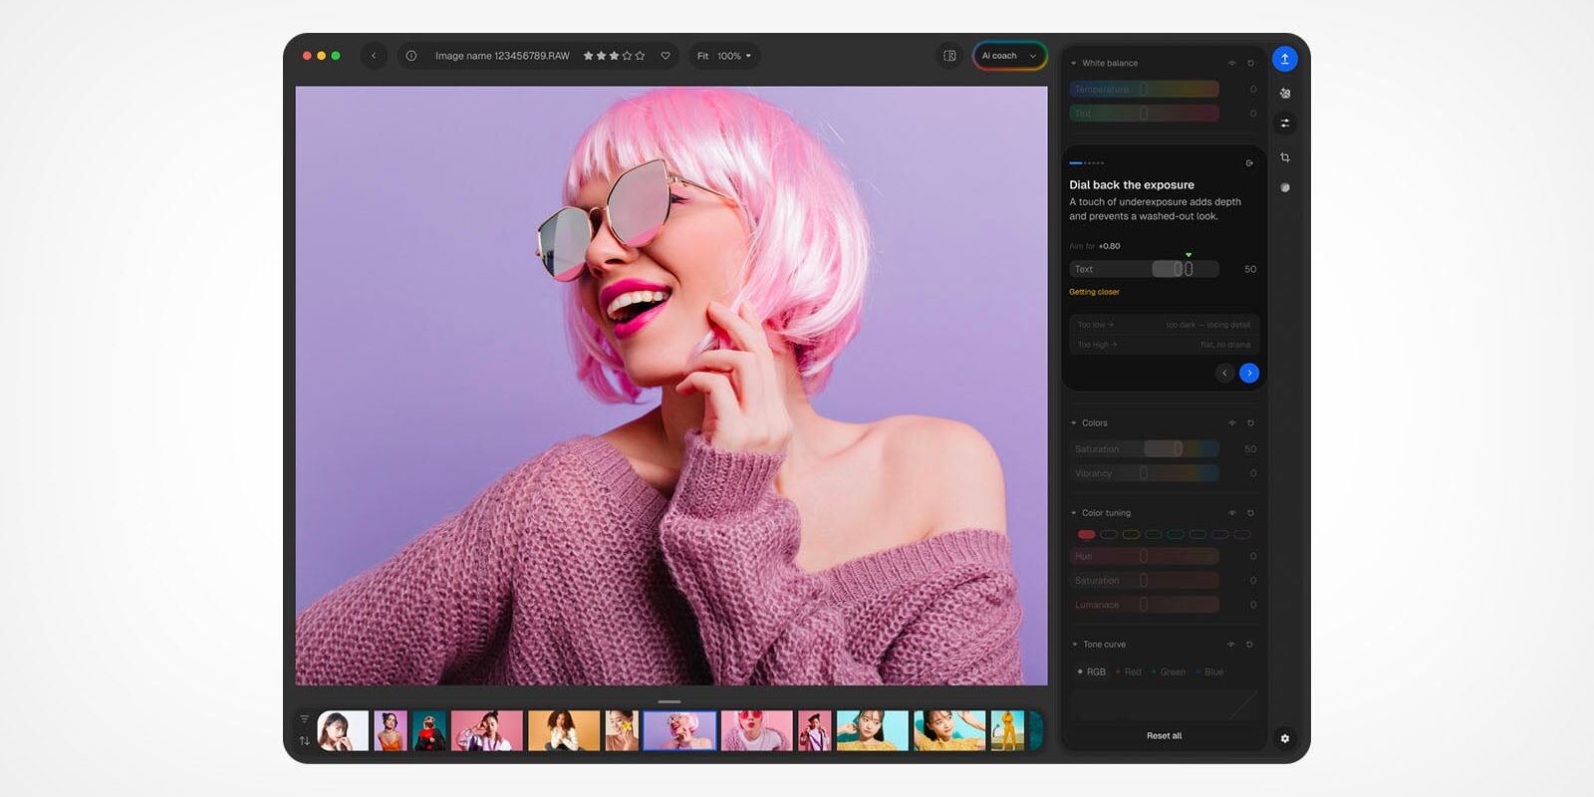Open the filmstrip filter icon

coord(305,719)
